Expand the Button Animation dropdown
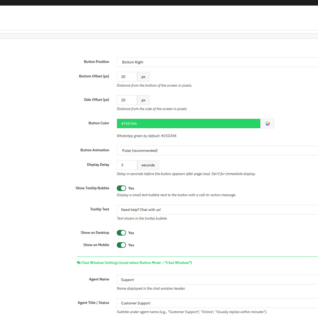The width and height of the screenshot is (318, 318). coord(217,151)
